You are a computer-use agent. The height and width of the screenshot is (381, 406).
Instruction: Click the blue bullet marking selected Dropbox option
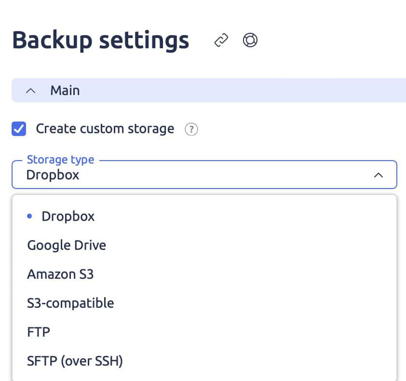click(x=29, y=216)
